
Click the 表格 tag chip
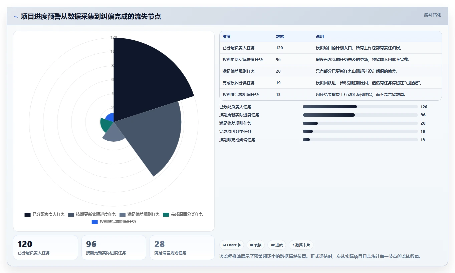click(x=256, y=245)
